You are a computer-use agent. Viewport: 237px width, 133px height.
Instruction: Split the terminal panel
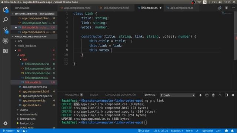point(207,95)
